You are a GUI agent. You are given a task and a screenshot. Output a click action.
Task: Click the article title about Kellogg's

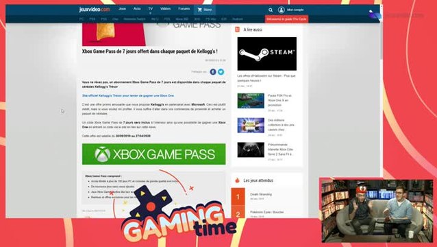coord(149,51)
